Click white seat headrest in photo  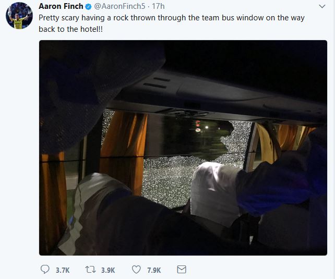click(213, 192)
